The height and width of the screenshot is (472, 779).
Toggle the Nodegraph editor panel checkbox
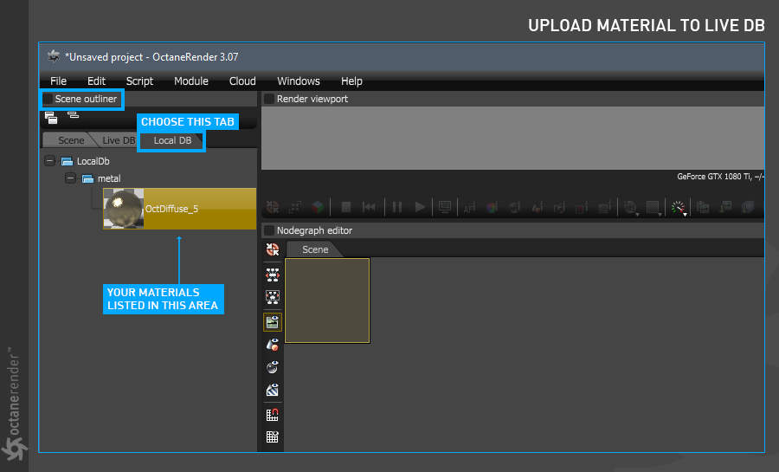coord(269,230)
